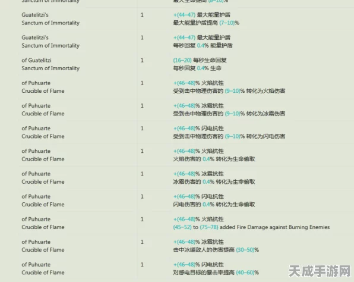Click "+(46–48)% 冰霜抗性" above 击中冰缓敌人的伤害提高
The height and width of the screenshot is (282, 354).
(198, 242)
